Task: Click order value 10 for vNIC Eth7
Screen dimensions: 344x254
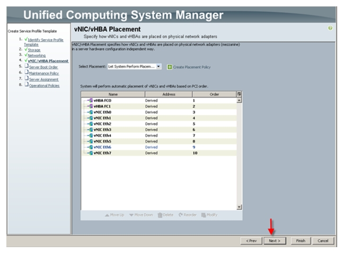Action: (195, 153)
